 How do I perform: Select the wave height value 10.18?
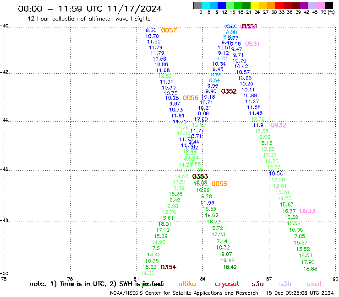point(208,97)
